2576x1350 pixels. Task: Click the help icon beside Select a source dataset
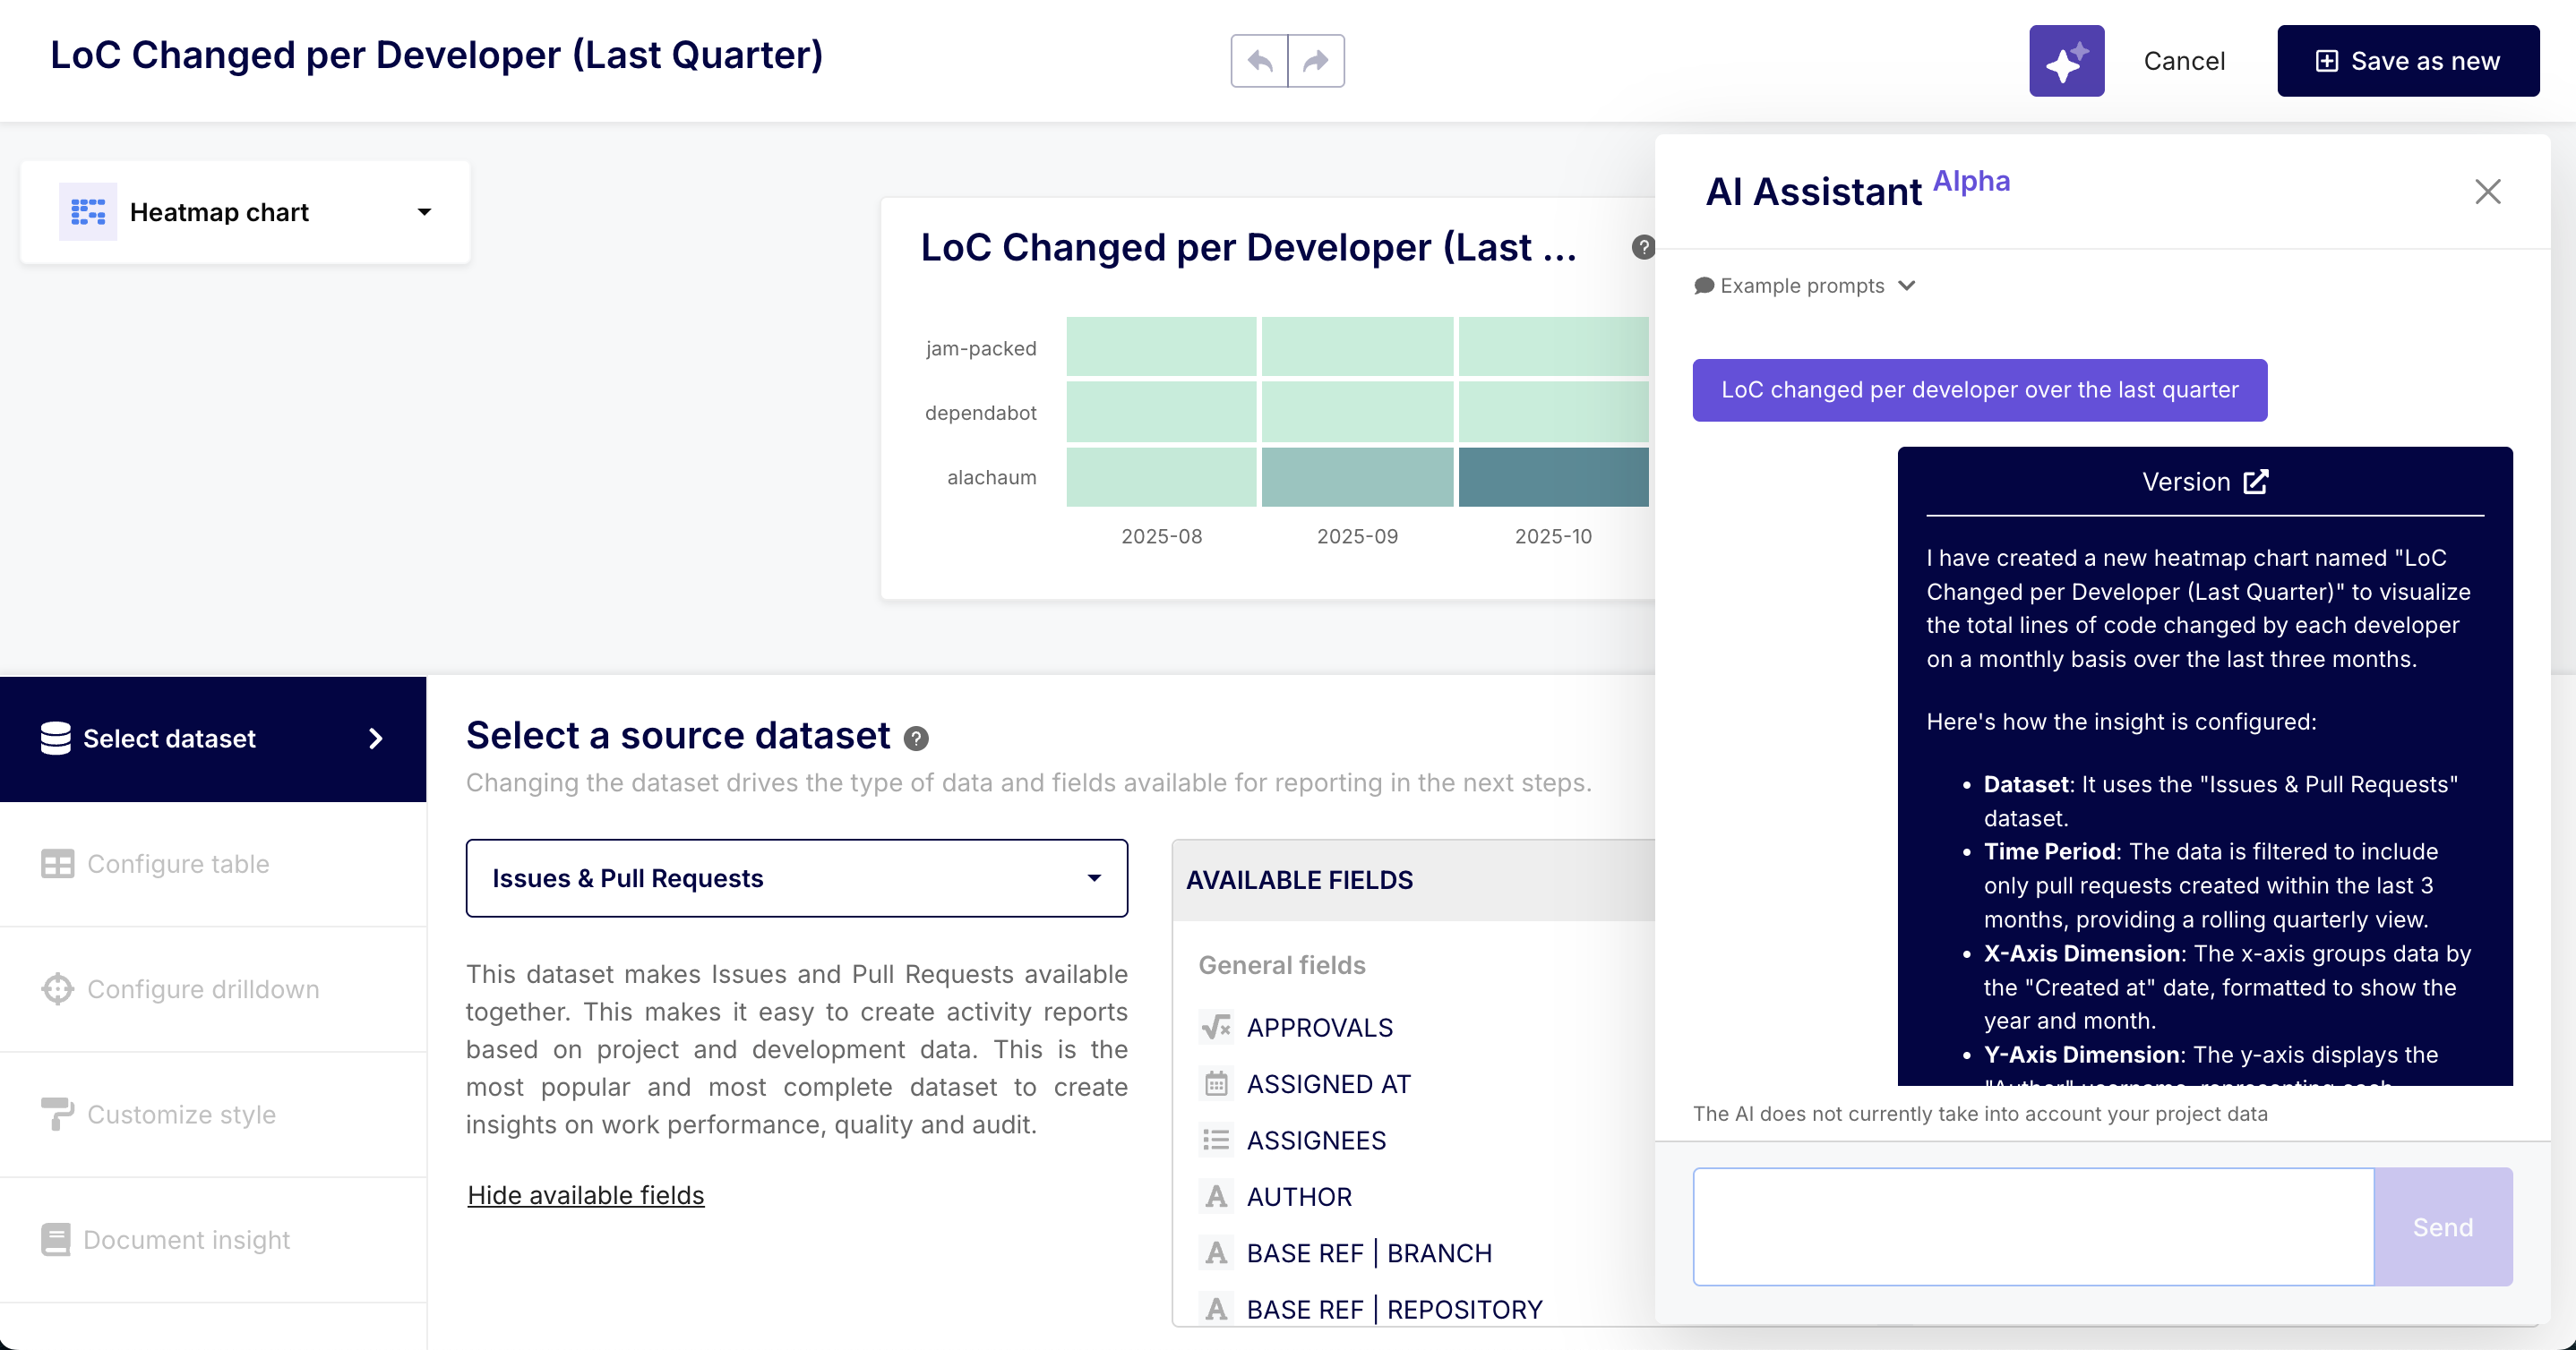(x=916, y=739)
